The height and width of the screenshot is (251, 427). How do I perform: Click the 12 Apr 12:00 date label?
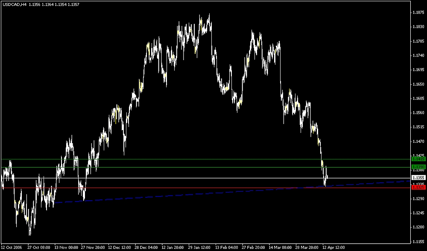click(334, 247)
